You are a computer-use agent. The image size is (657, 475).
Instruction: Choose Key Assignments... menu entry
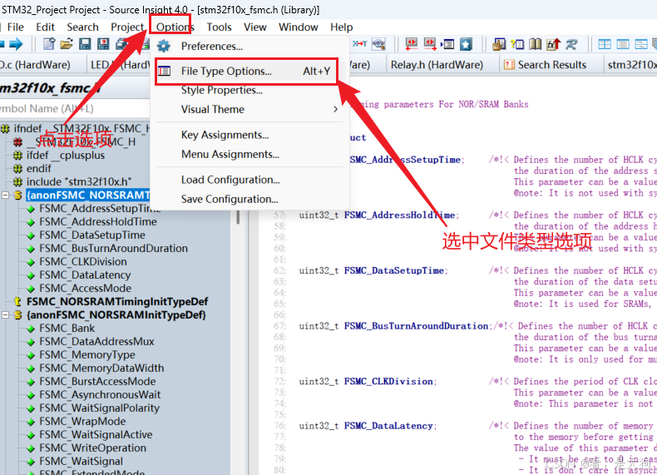[x=250, y=135]
